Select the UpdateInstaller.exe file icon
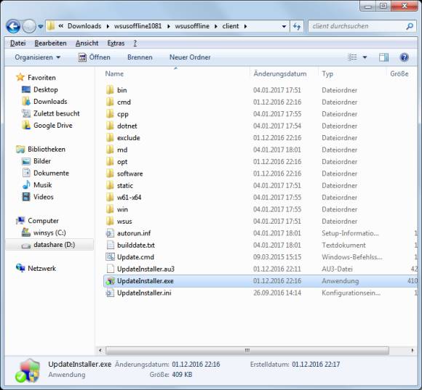The height and width of the screenshot is (390, 422). [110, 281]
